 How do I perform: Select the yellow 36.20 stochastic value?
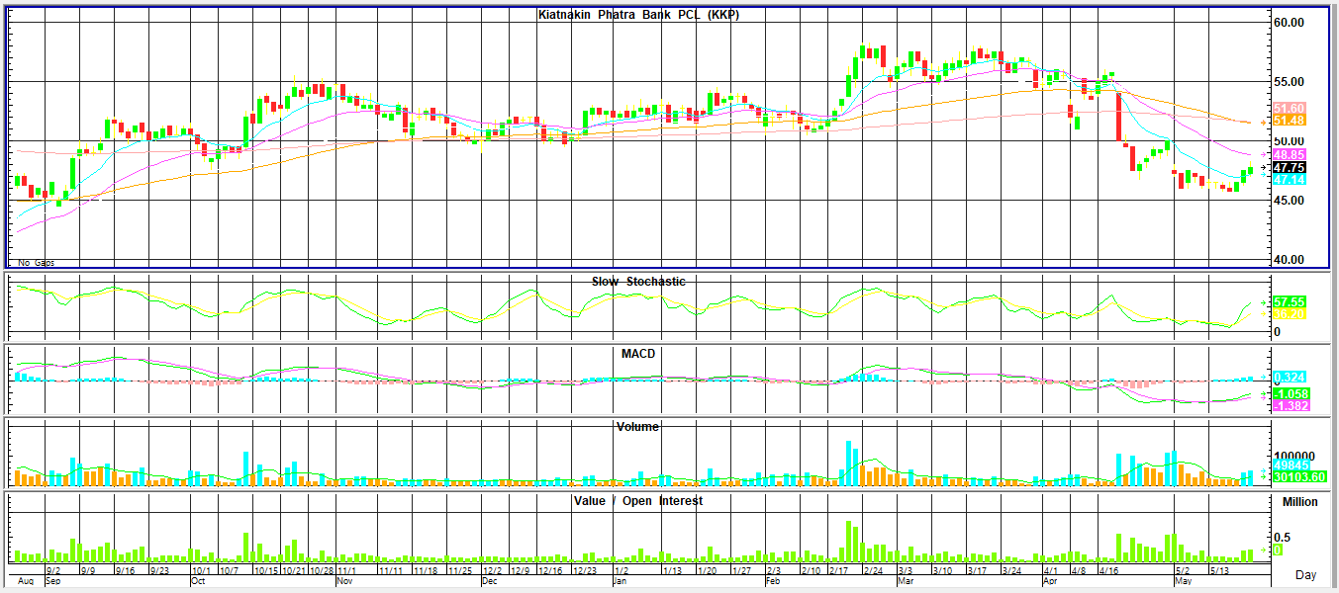tap(1289, 313)
